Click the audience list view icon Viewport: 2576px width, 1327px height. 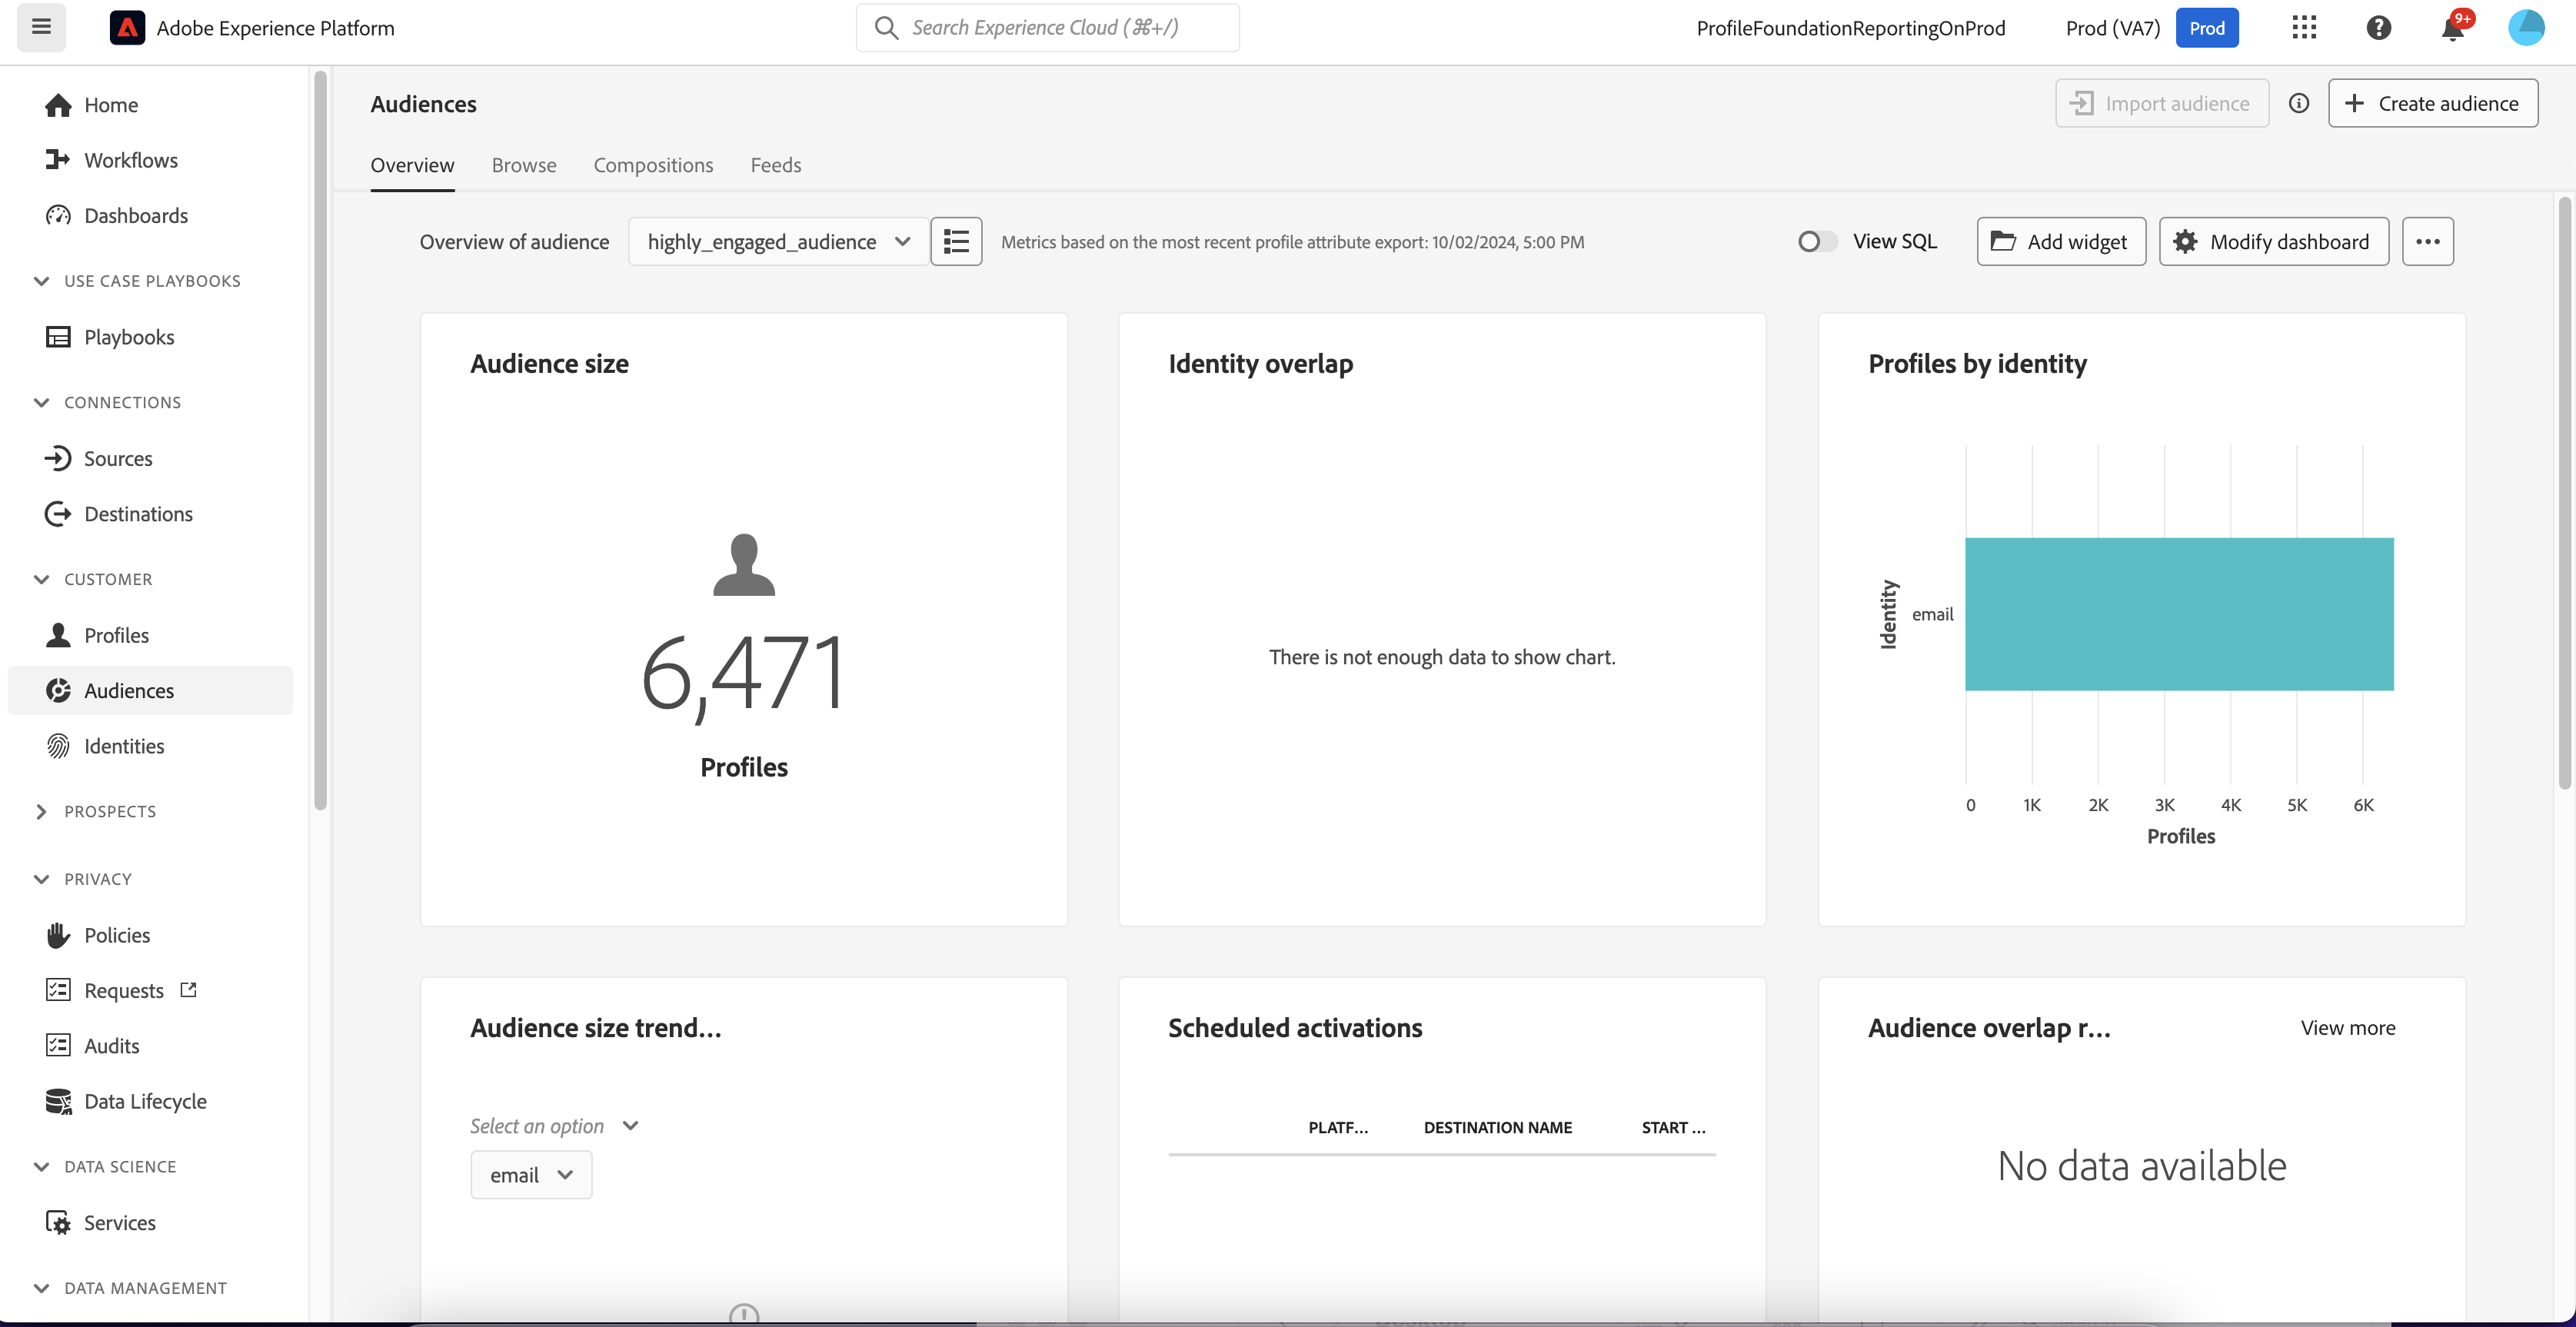pyautogui.click(x=955, y=241)
